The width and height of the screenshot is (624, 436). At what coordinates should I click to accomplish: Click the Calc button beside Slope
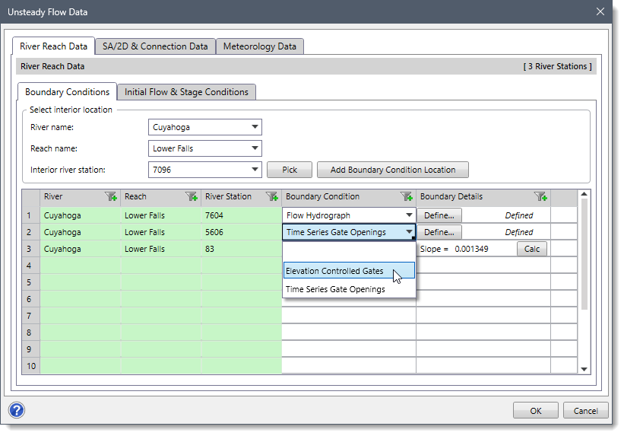[x=532, y=249]
